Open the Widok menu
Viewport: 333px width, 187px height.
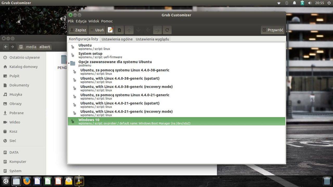[94, 21]
